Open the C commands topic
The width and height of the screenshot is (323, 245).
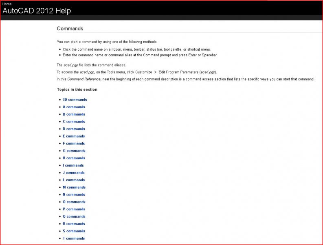[74, 121]
